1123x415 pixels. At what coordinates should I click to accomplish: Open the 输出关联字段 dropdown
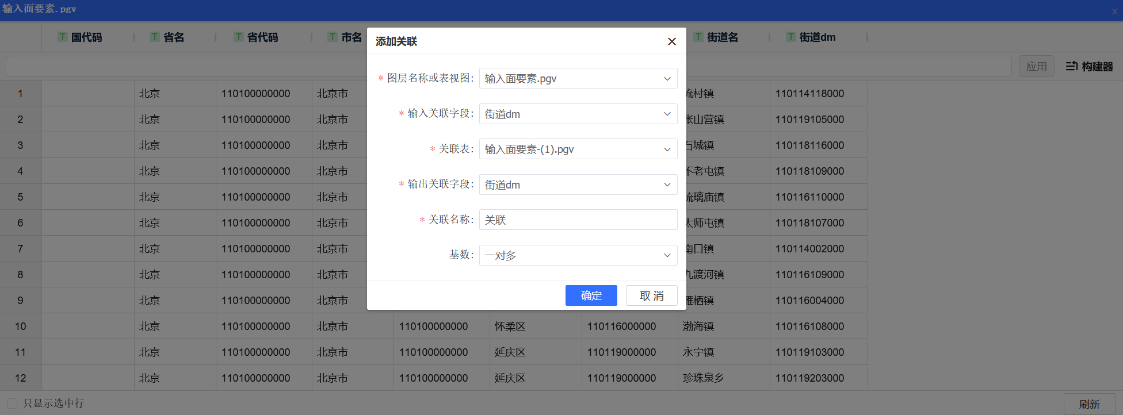tap(578, 185)
